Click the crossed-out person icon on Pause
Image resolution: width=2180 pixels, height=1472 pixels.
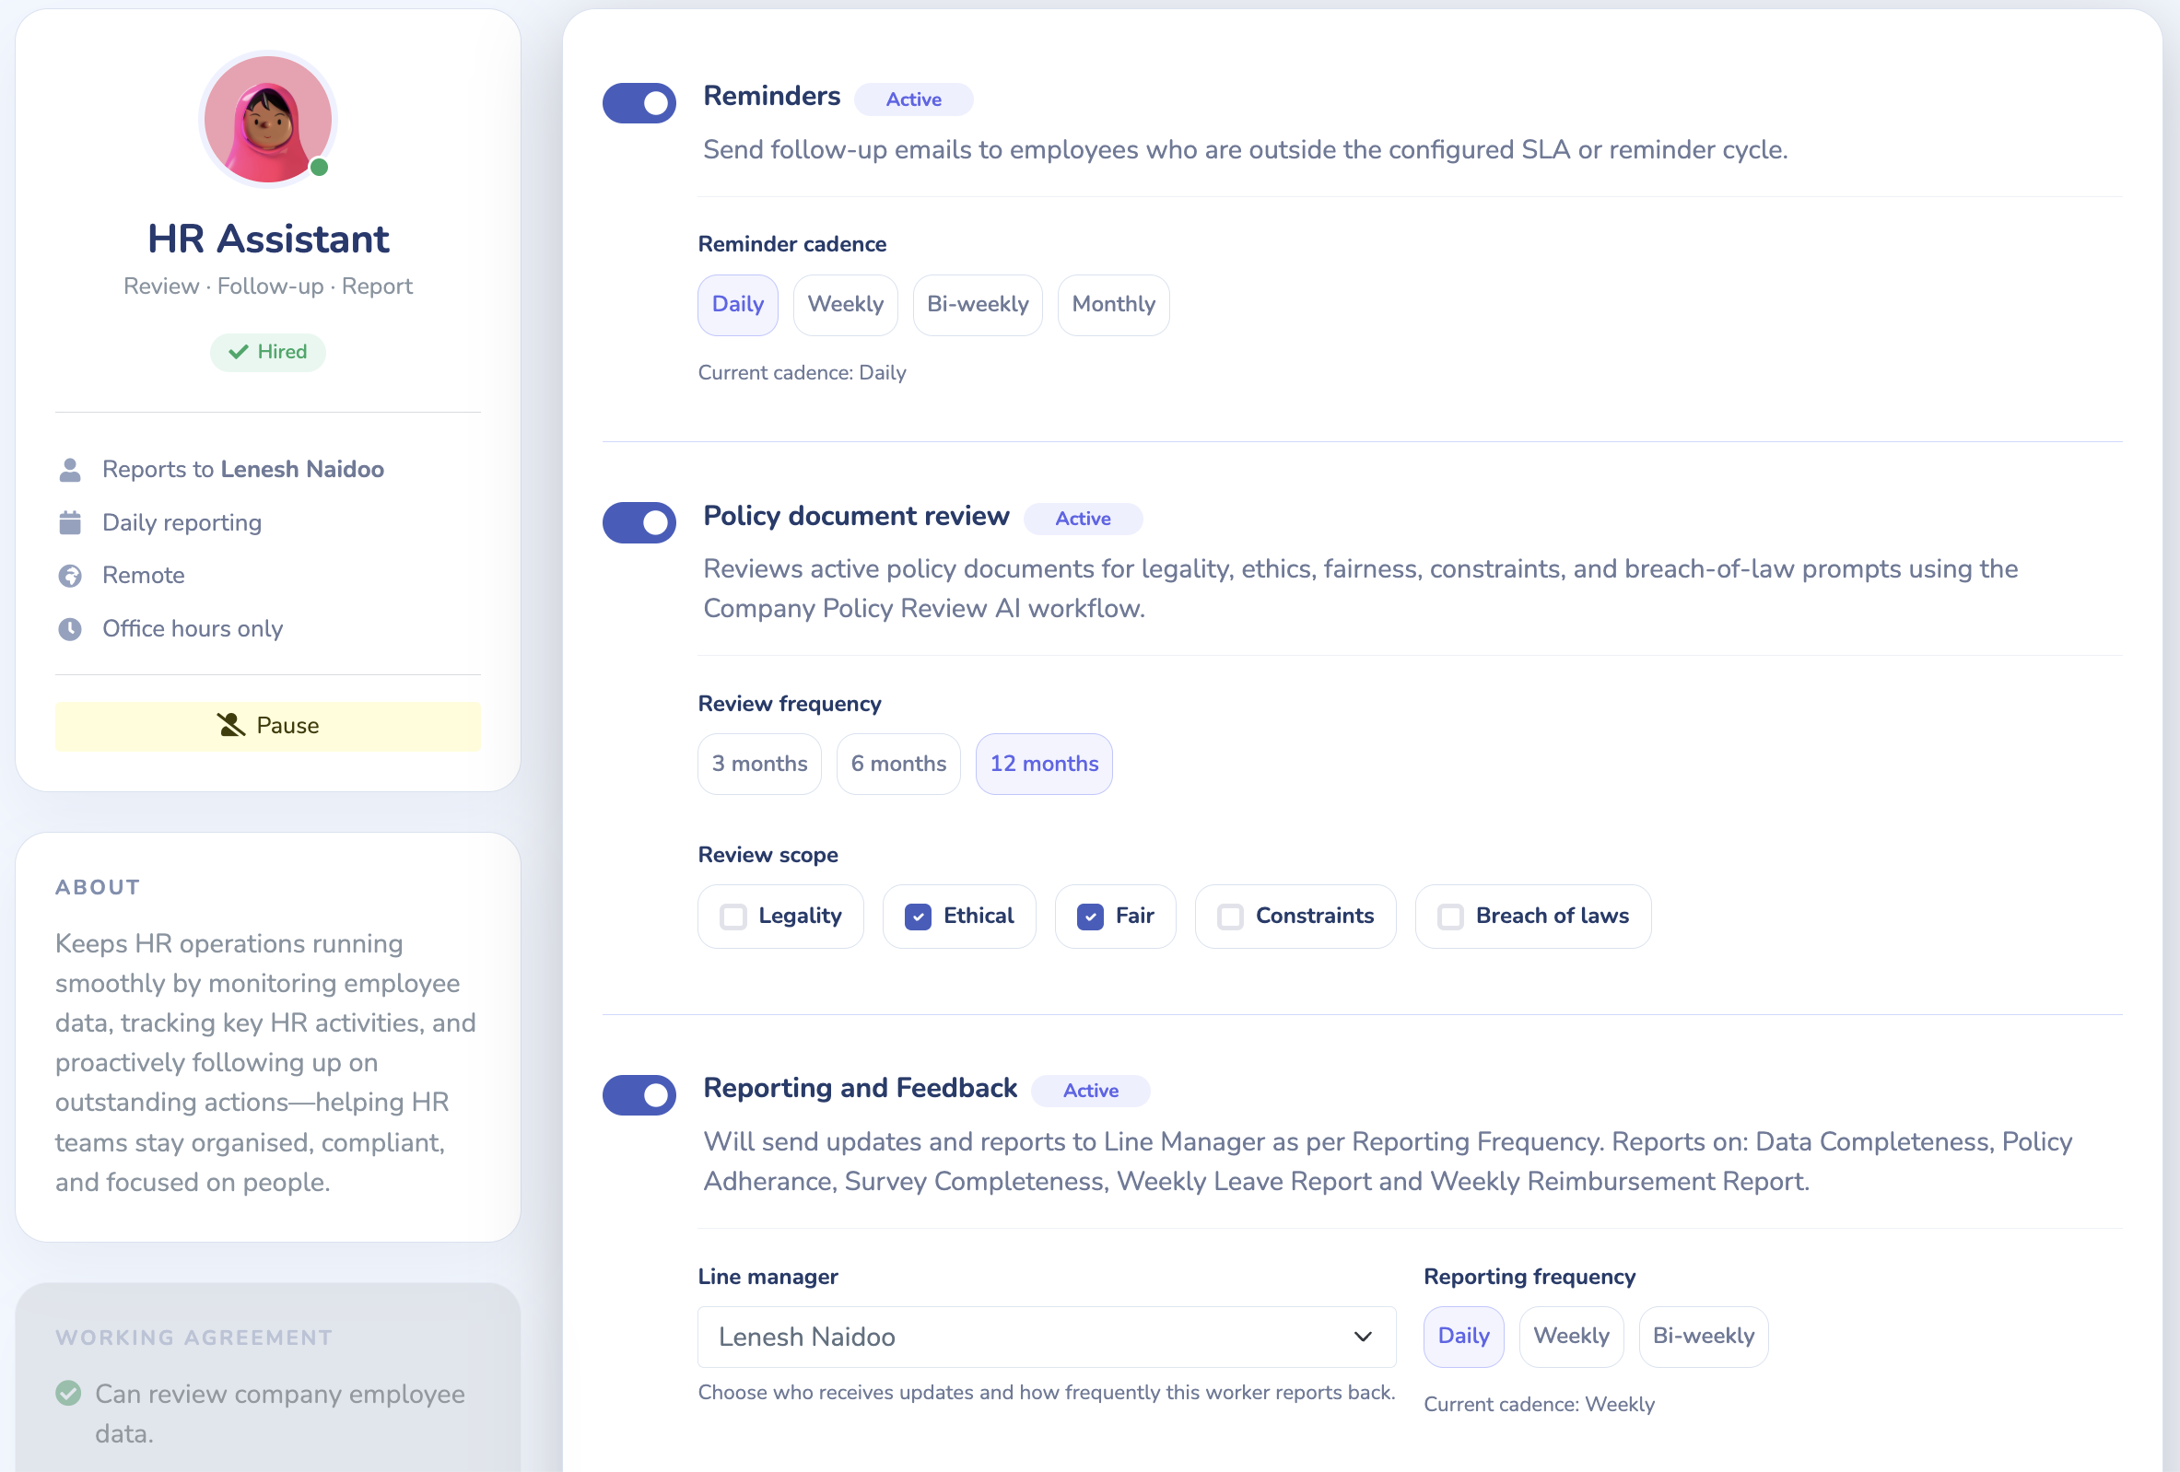pyautogui.click(x=230, y=726)
